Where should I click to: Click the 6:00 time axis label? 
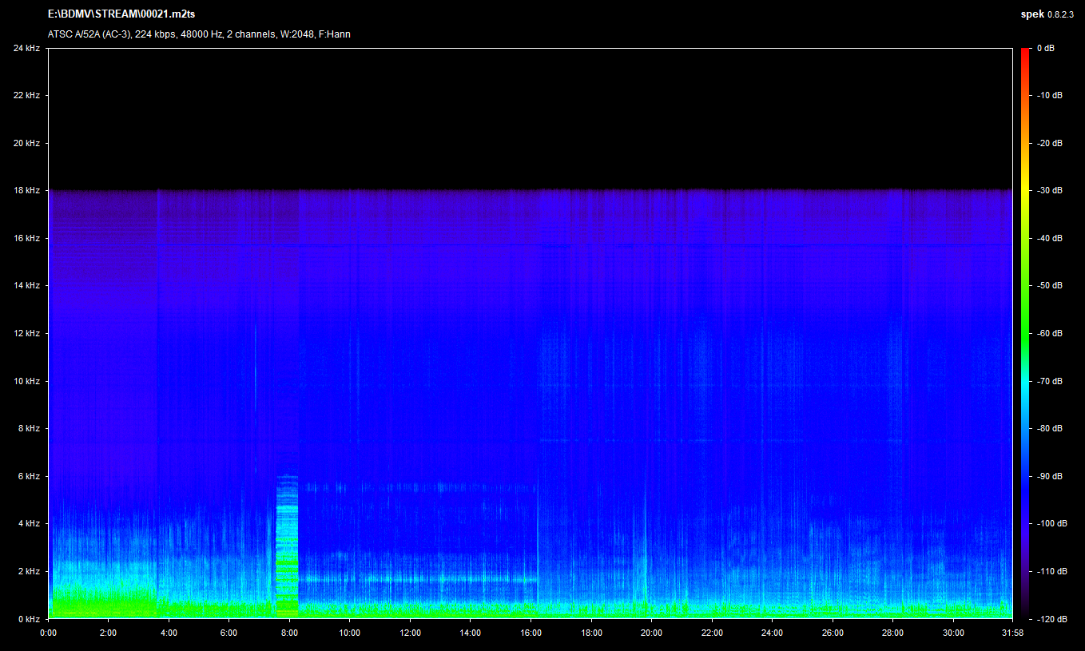tap(229, 633)
